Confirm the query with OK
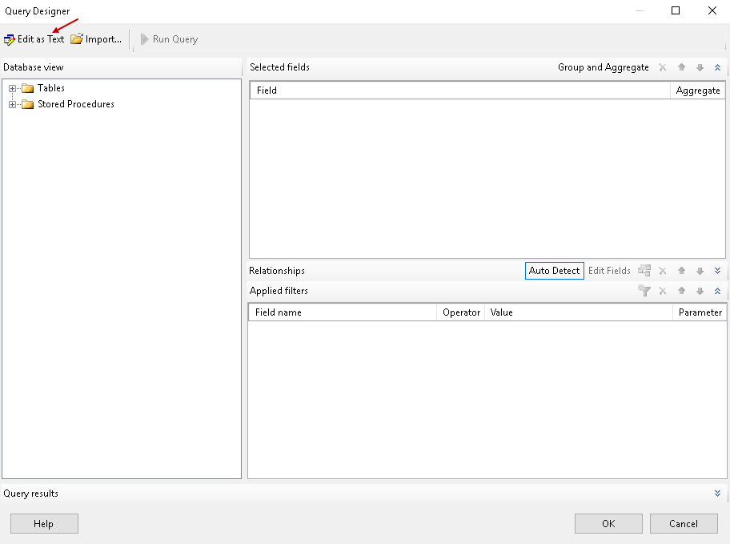The image size is (730, 544). (x=608, y=523)
